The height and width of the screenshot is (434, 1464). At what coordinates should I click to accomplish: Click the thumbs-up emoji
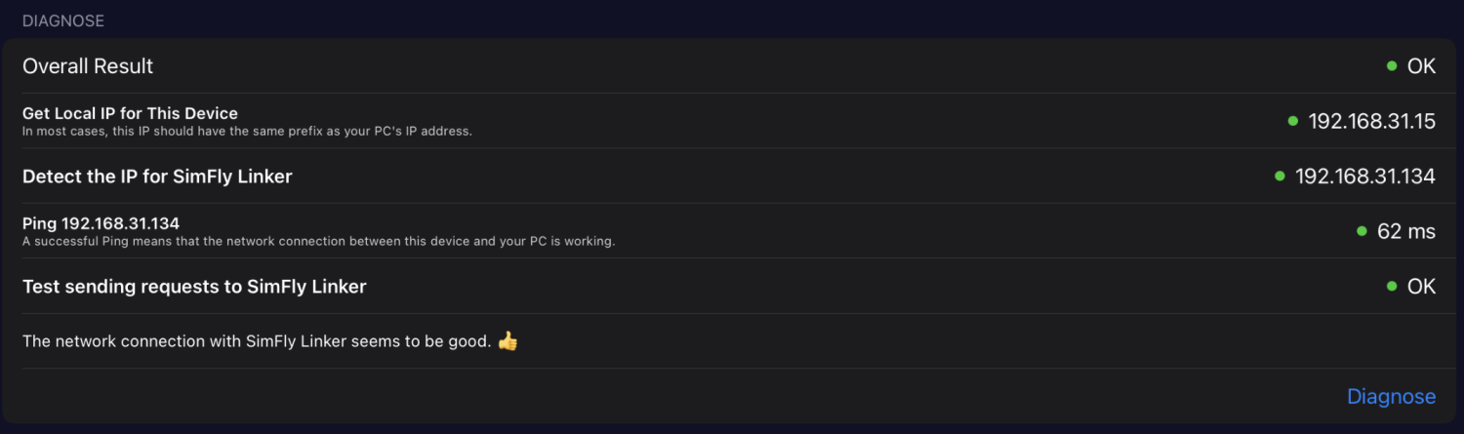click(508, 341)
